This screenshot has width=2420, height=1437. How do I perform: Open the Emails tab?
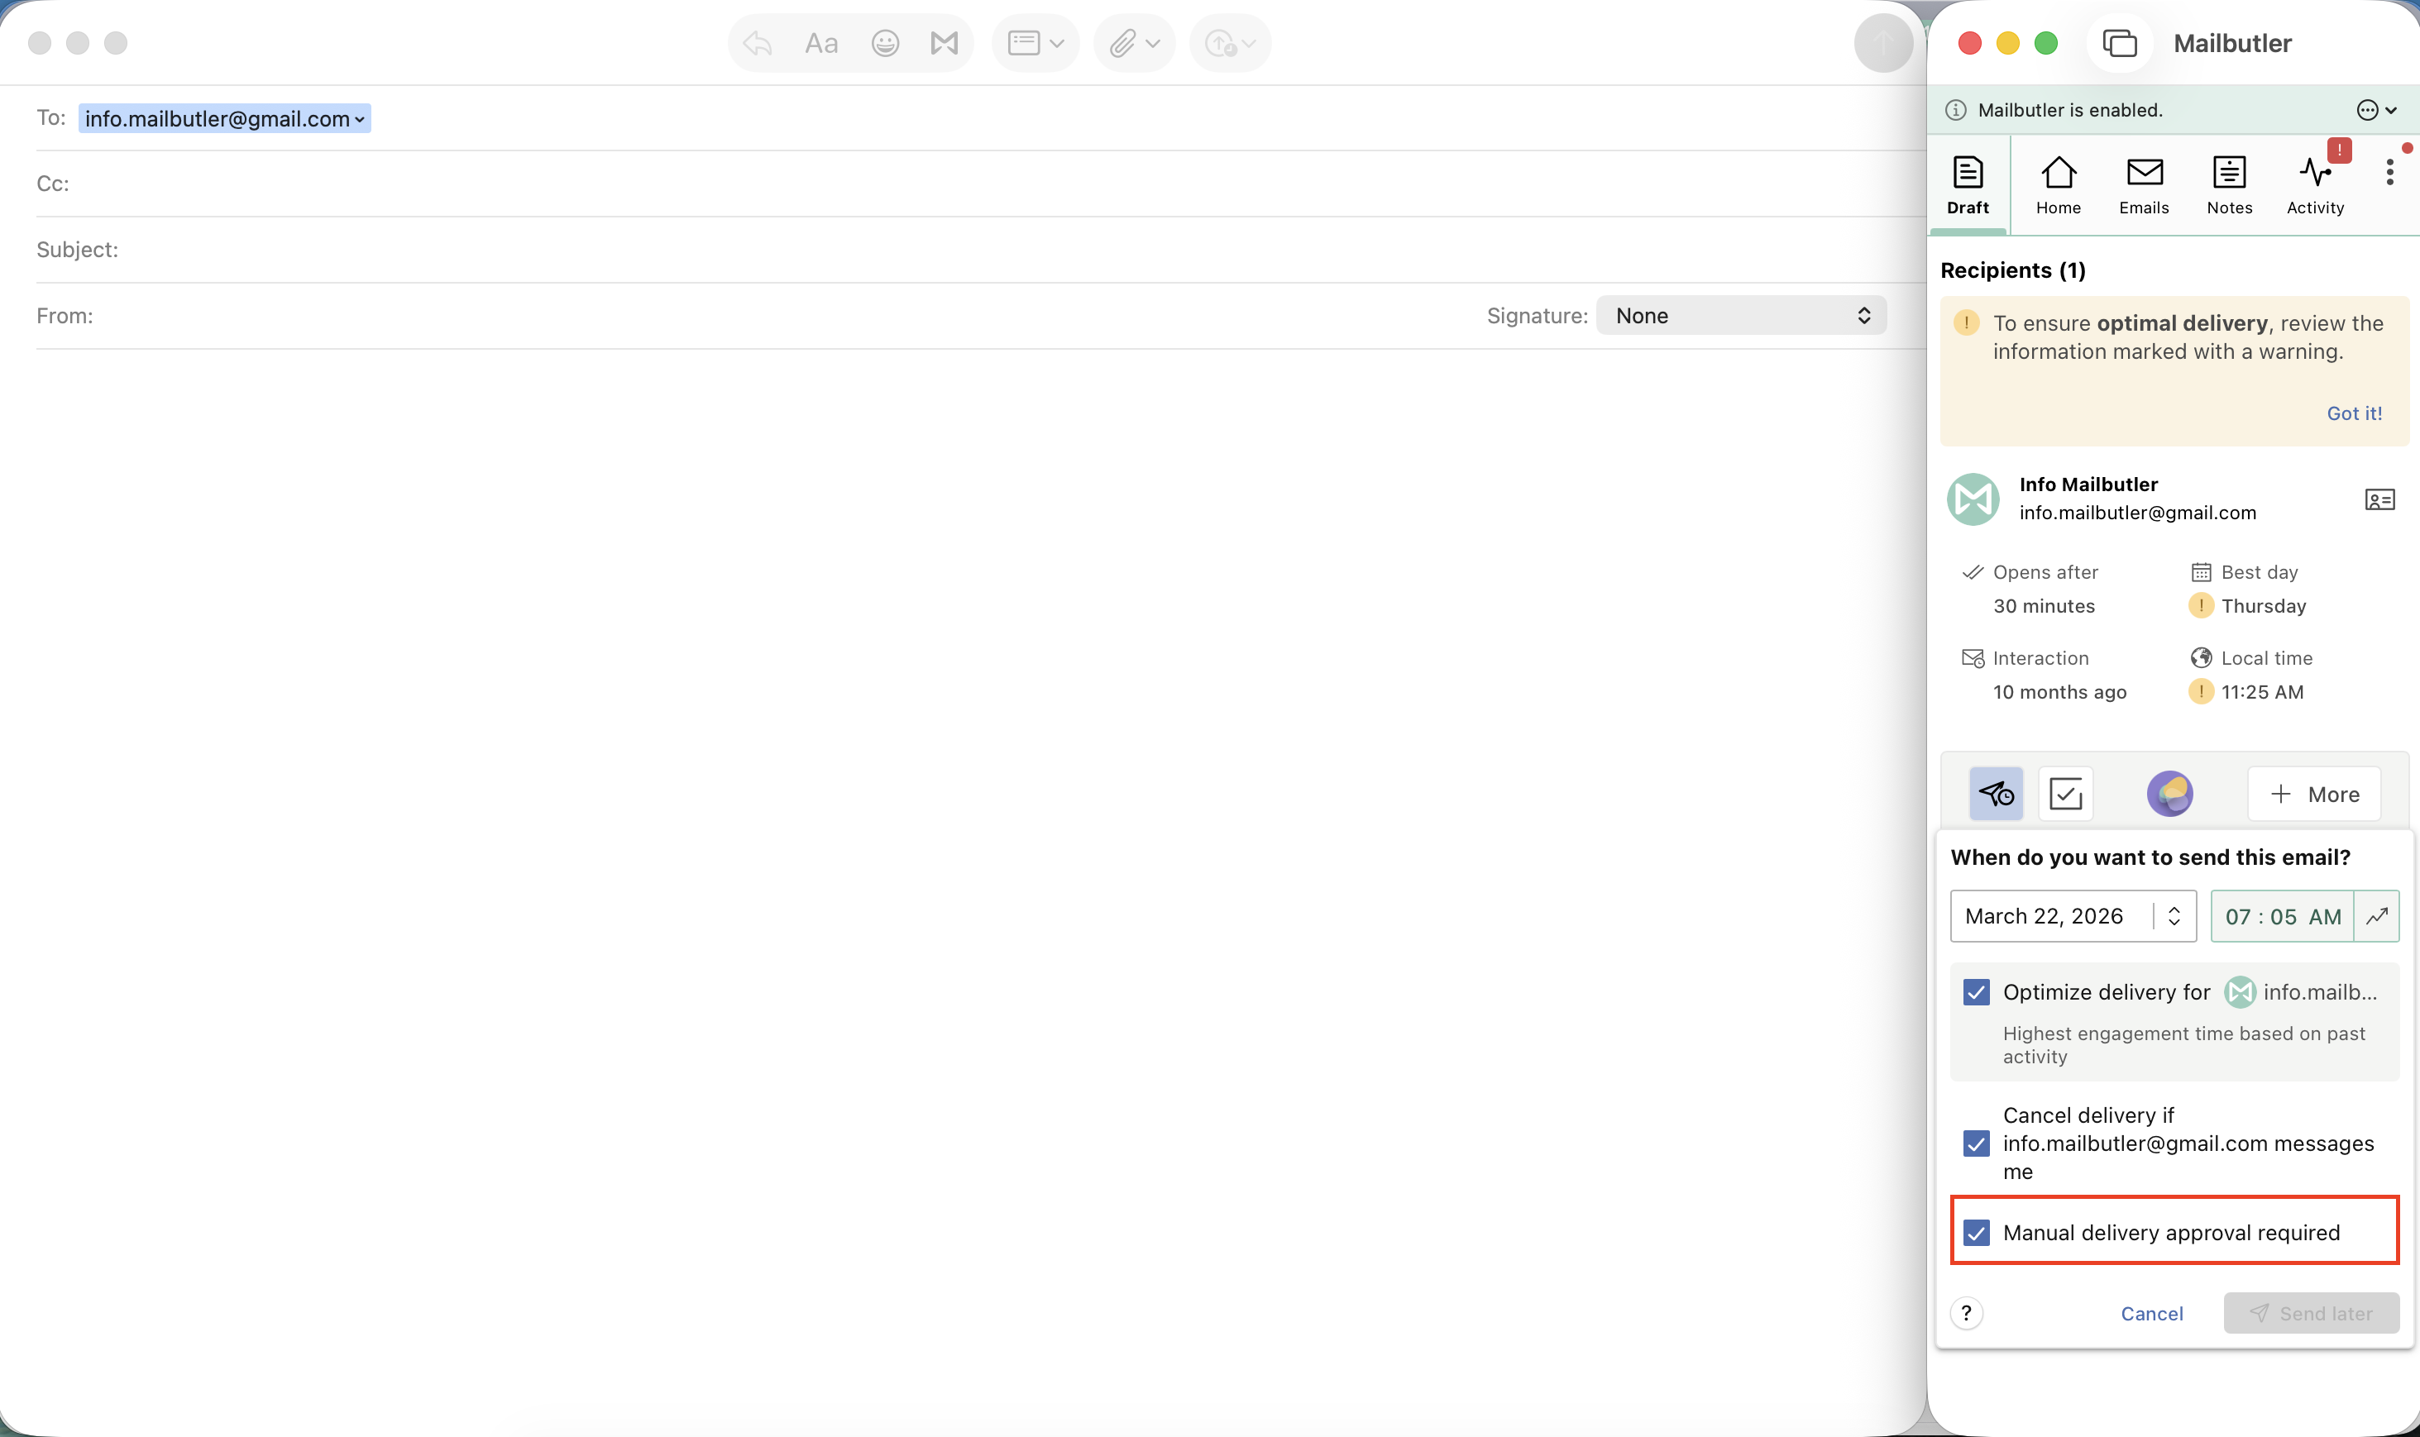click(2144, 184)
